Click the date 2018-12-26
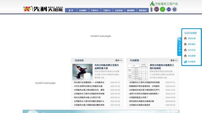 click(170, 90)
